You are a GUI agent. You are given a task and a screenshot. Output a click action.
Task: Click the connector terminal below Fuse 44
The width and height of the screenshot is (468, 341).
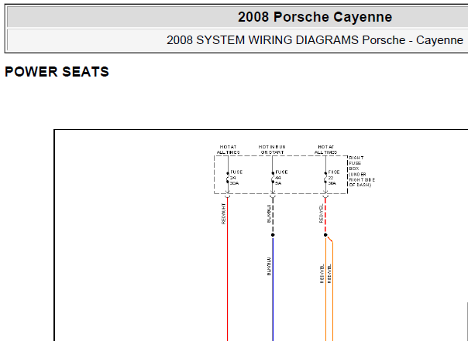(x=273, y=196)
